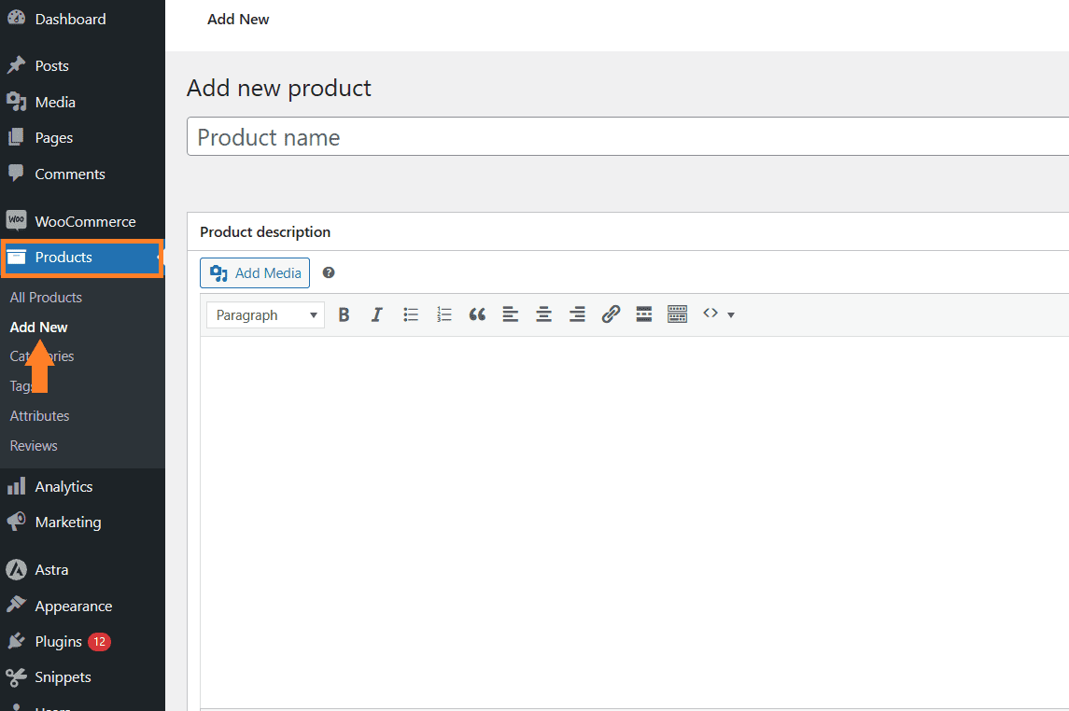Click the Product name input field

tap(627, 137)
